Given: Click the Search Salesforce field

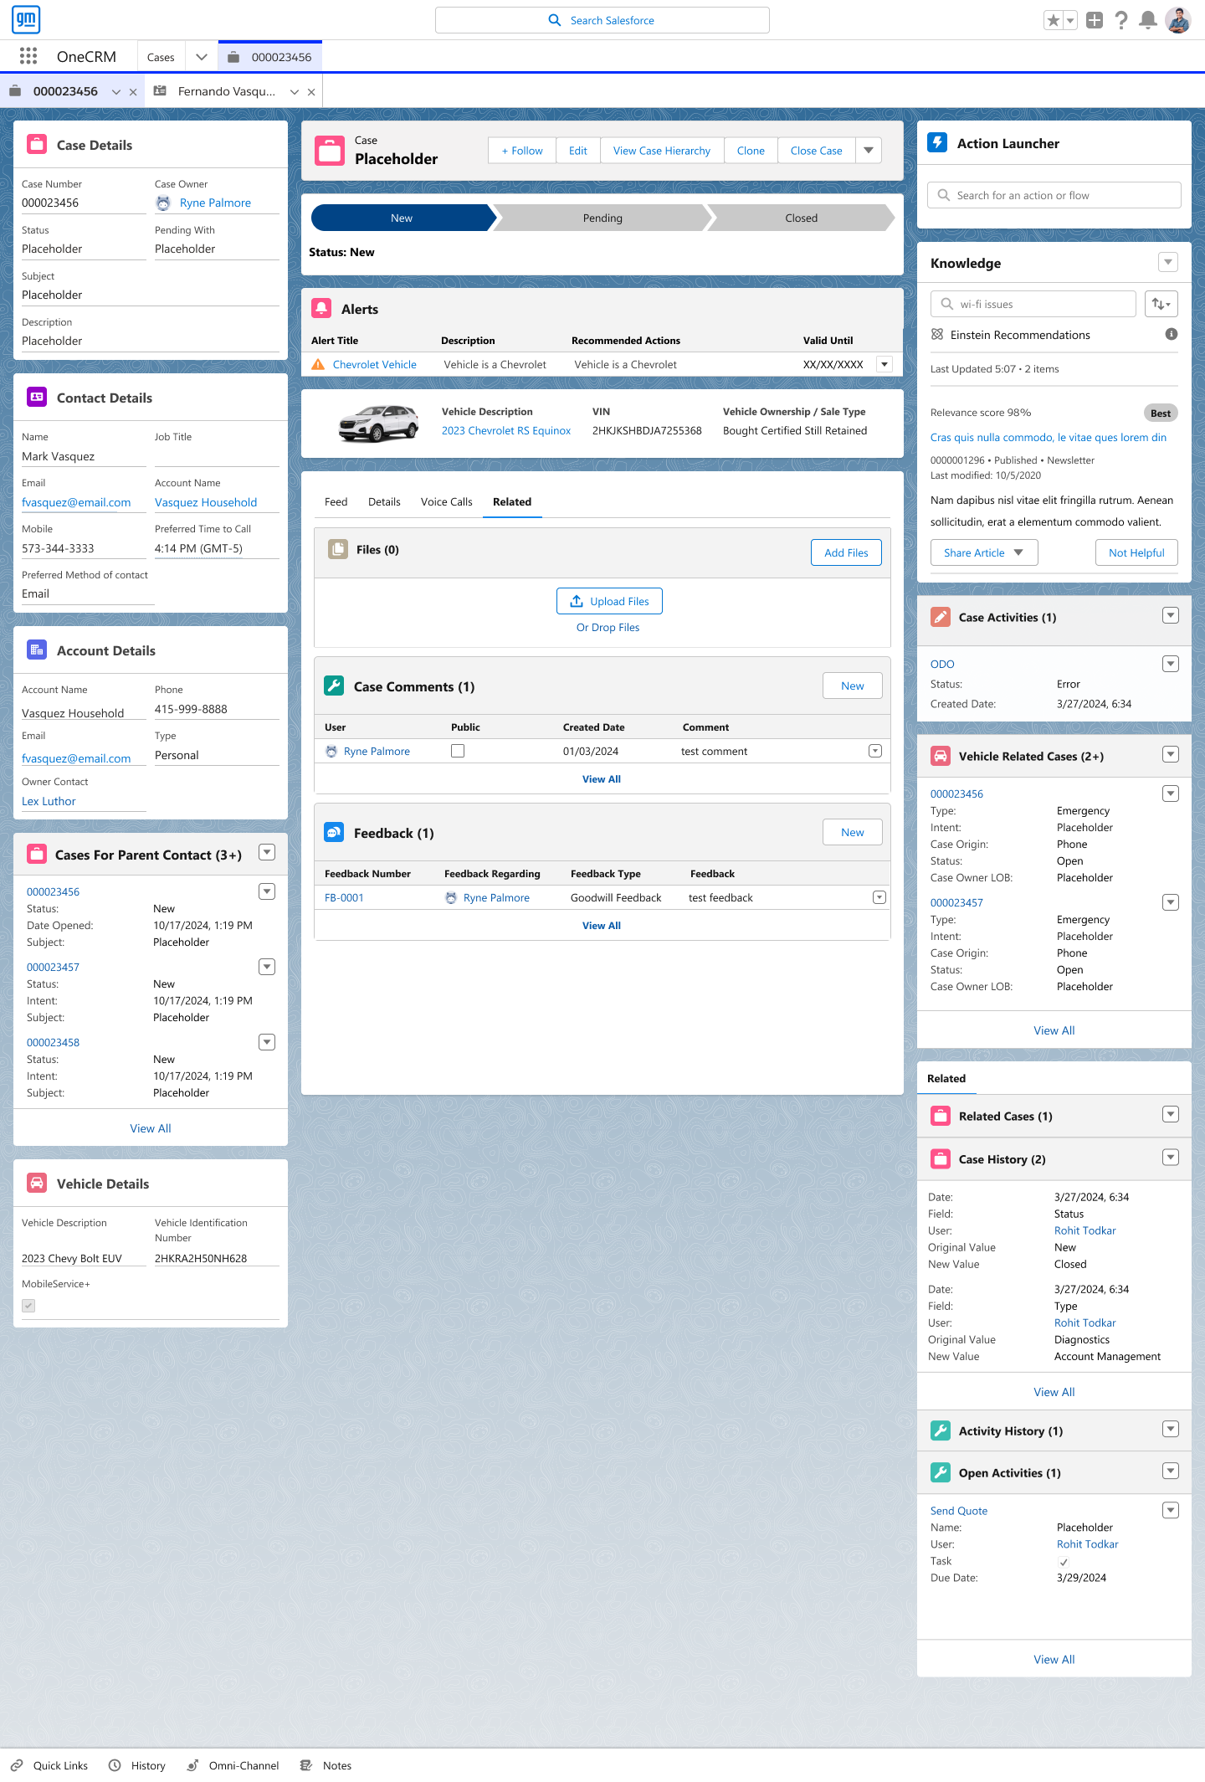Looking at the screenshot, I should tap(602, 20).
